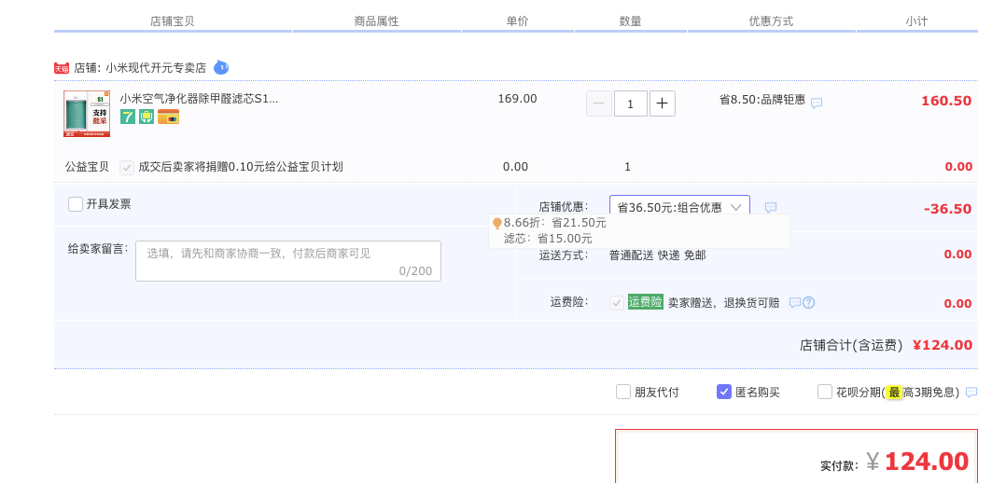The height and width of the screenshot is (483, 1006).
Task: Click the 公益宝贝 label
Action: [x=88, y=167]
